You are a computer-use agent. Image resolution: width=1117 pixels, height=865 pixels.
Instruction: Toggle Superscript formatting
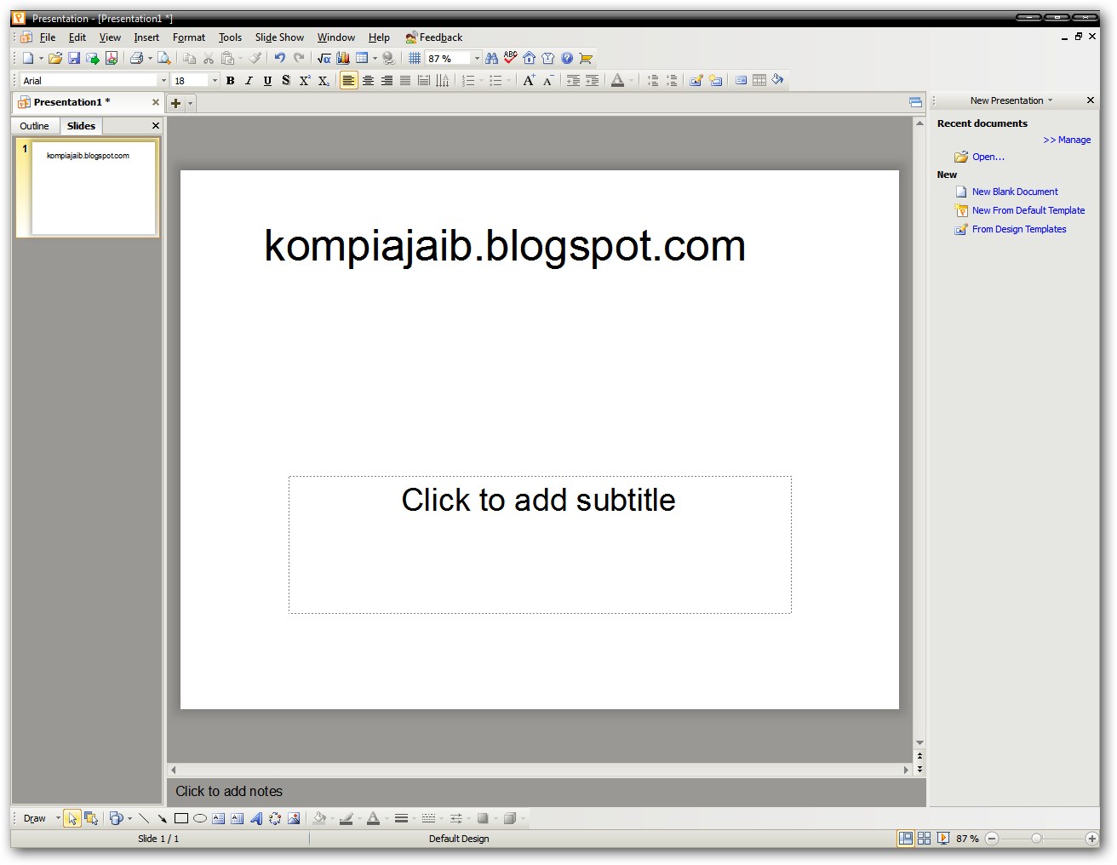(x=305, y=80)
